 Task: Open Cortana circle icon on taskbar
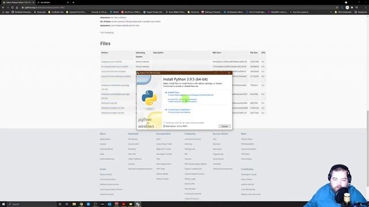(x=60, y=204)
